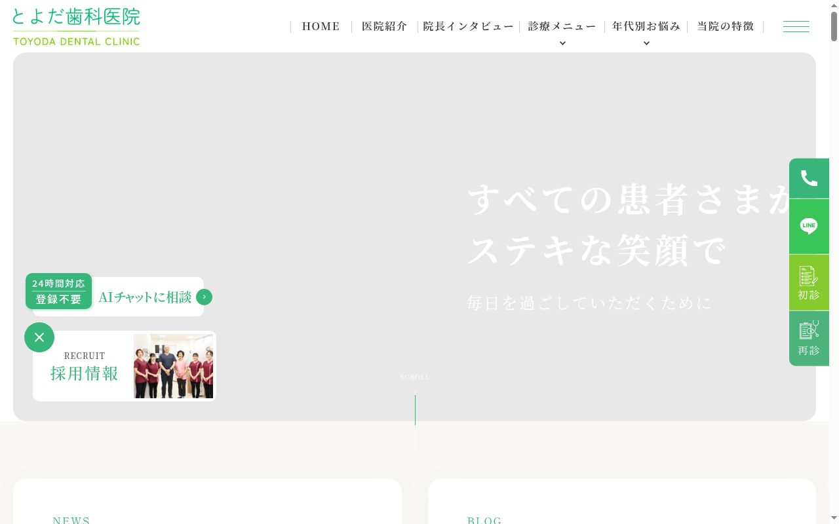The image size is (839, 524).
Task: Click the NEWS section heading
Action: (x=71, y=520)
